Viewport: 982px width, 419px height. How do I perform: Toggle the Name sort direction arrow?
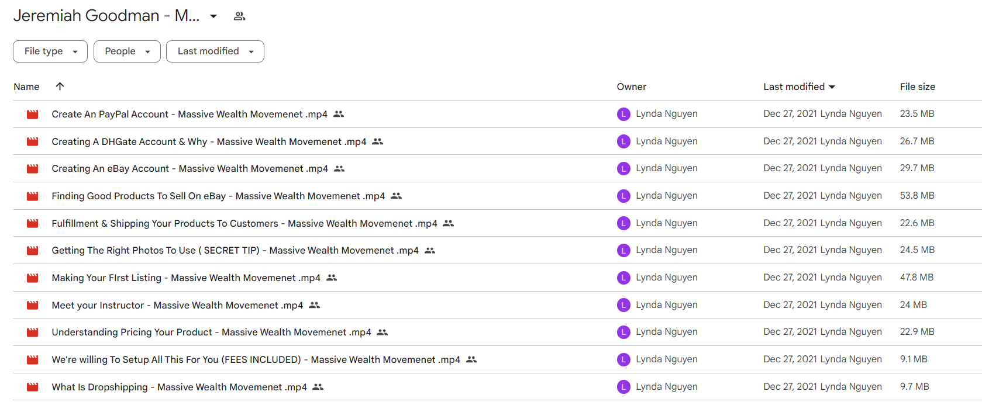tap(60, 86)
